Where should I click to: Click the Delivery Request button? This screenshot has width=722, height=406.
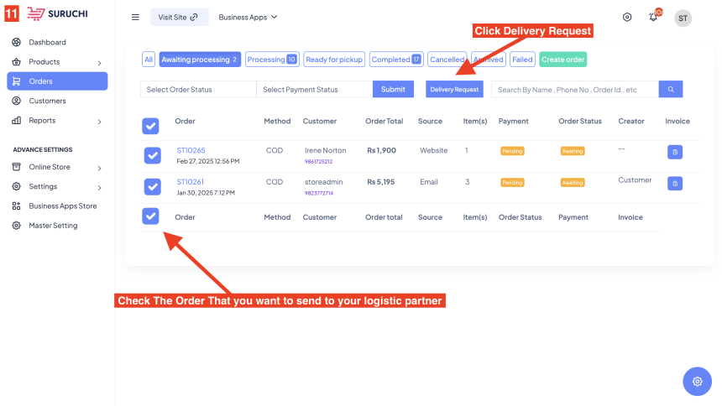click(454, 89)
